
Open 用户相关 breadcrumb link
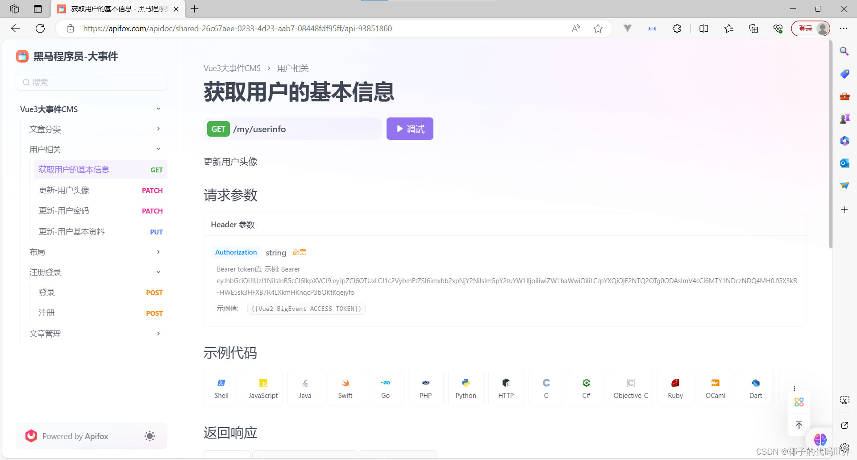[293, 68]
